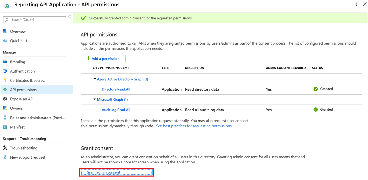Click the Expose an API icon
The image size is (368, 180).
pyautogui.click(x=5, y=99)
